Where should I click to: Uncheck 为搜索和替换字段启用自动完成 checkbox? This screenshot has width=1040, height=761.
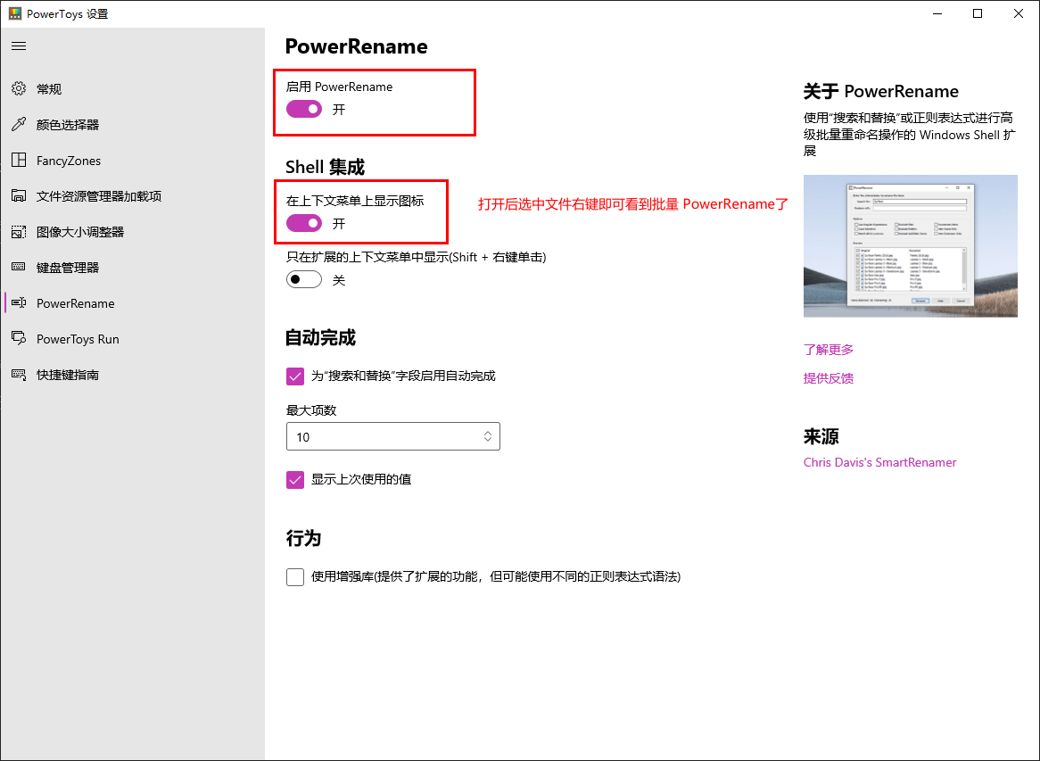295,376
